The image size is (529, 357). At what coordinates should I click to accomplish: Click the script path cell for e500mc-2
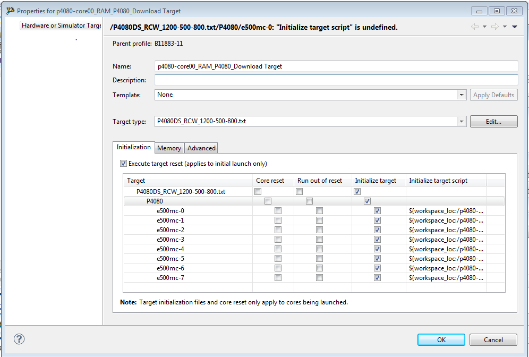(446, 230)
